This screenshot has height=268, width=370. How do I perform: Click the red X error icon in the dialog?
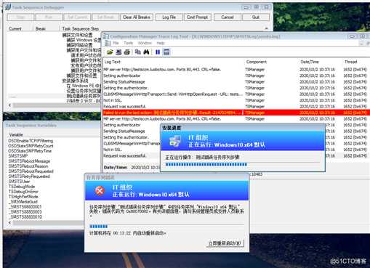100,191
